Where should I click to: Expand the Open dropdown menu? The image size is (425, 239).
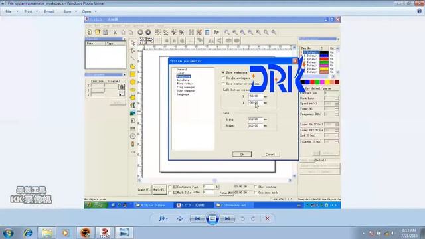pyautogui.click(x=89, y=11)
